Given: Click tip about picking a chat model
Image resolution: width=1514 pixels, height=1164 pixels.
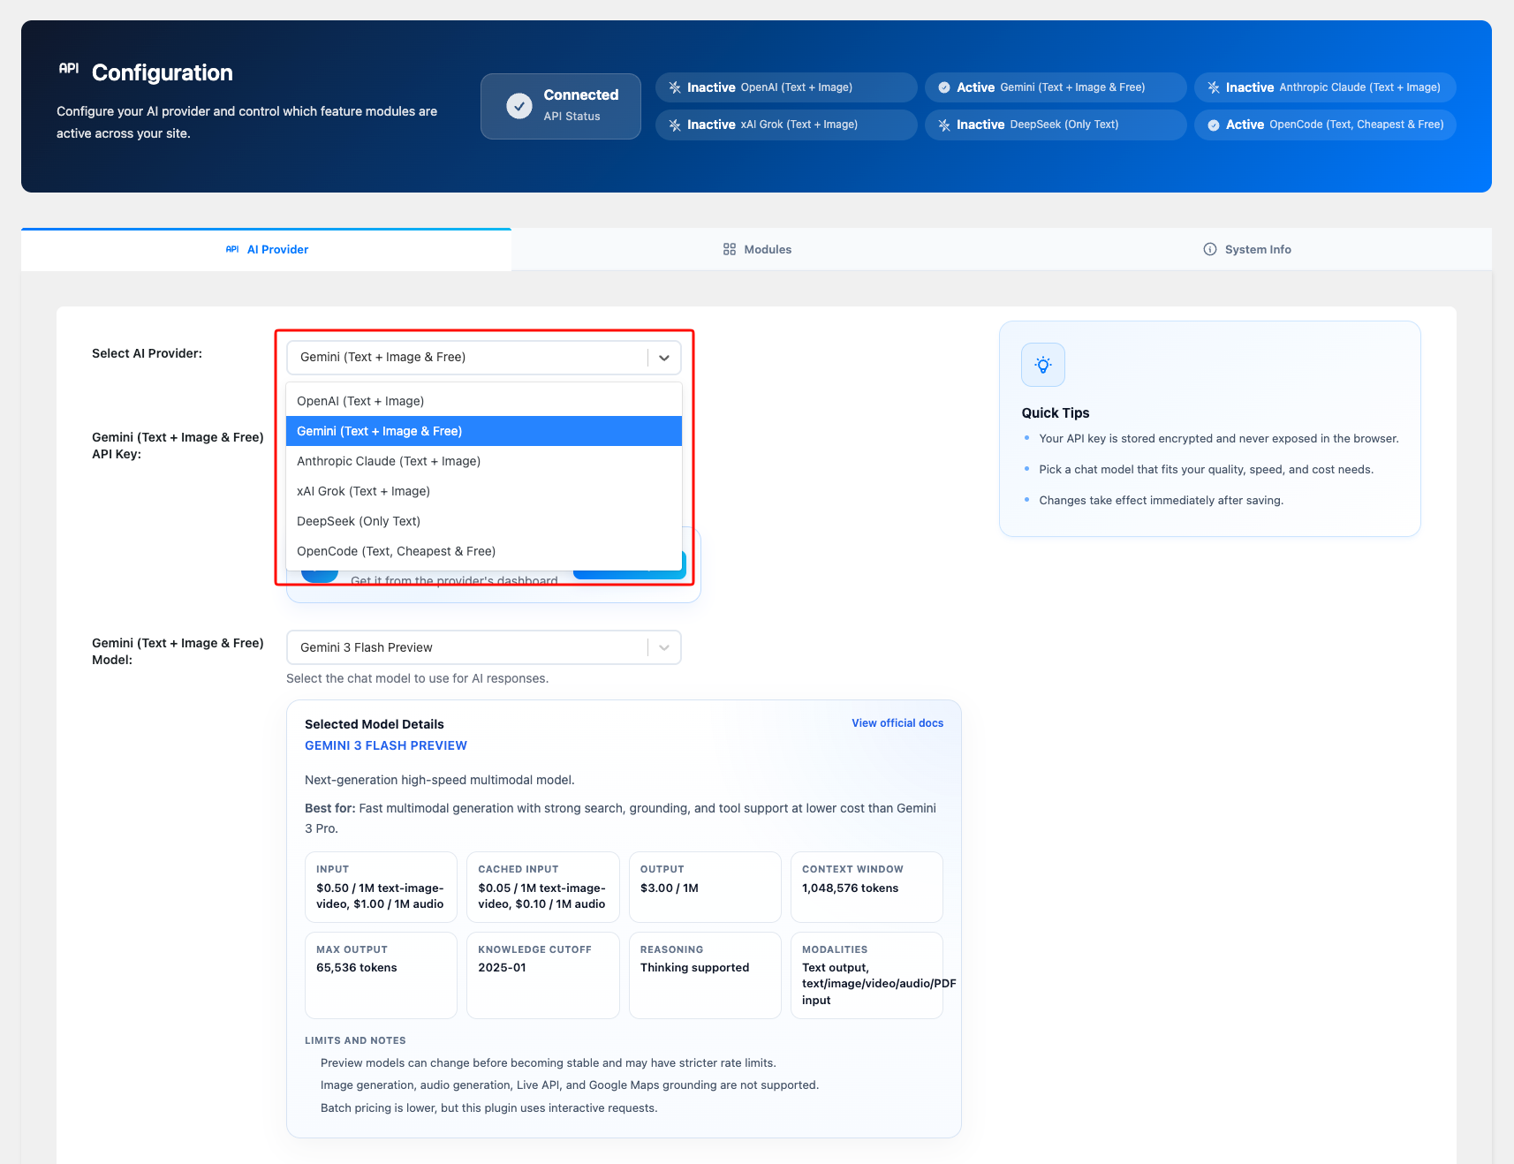Looking at the screenshot, I should point(1206,469).
